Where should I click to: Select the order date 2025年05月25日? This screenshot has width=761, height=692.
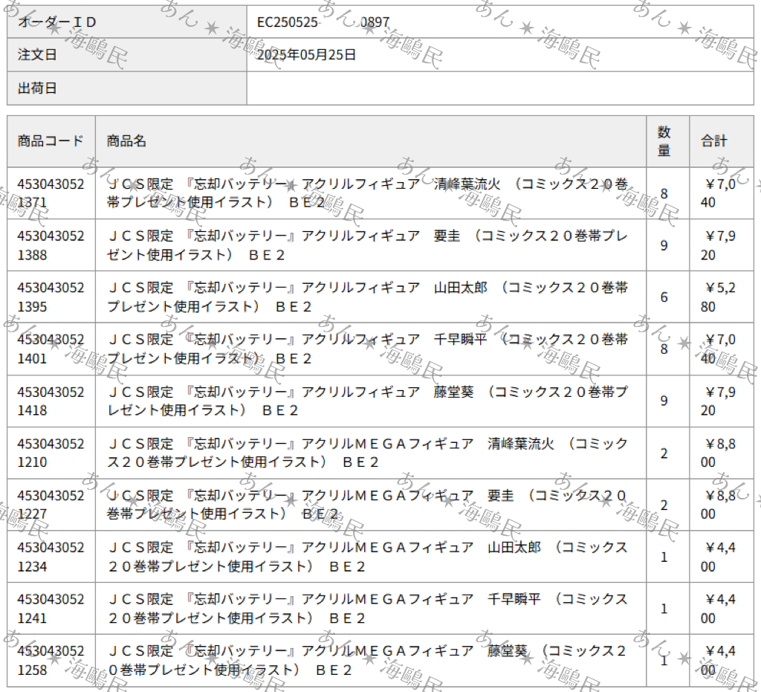(306, 55)
